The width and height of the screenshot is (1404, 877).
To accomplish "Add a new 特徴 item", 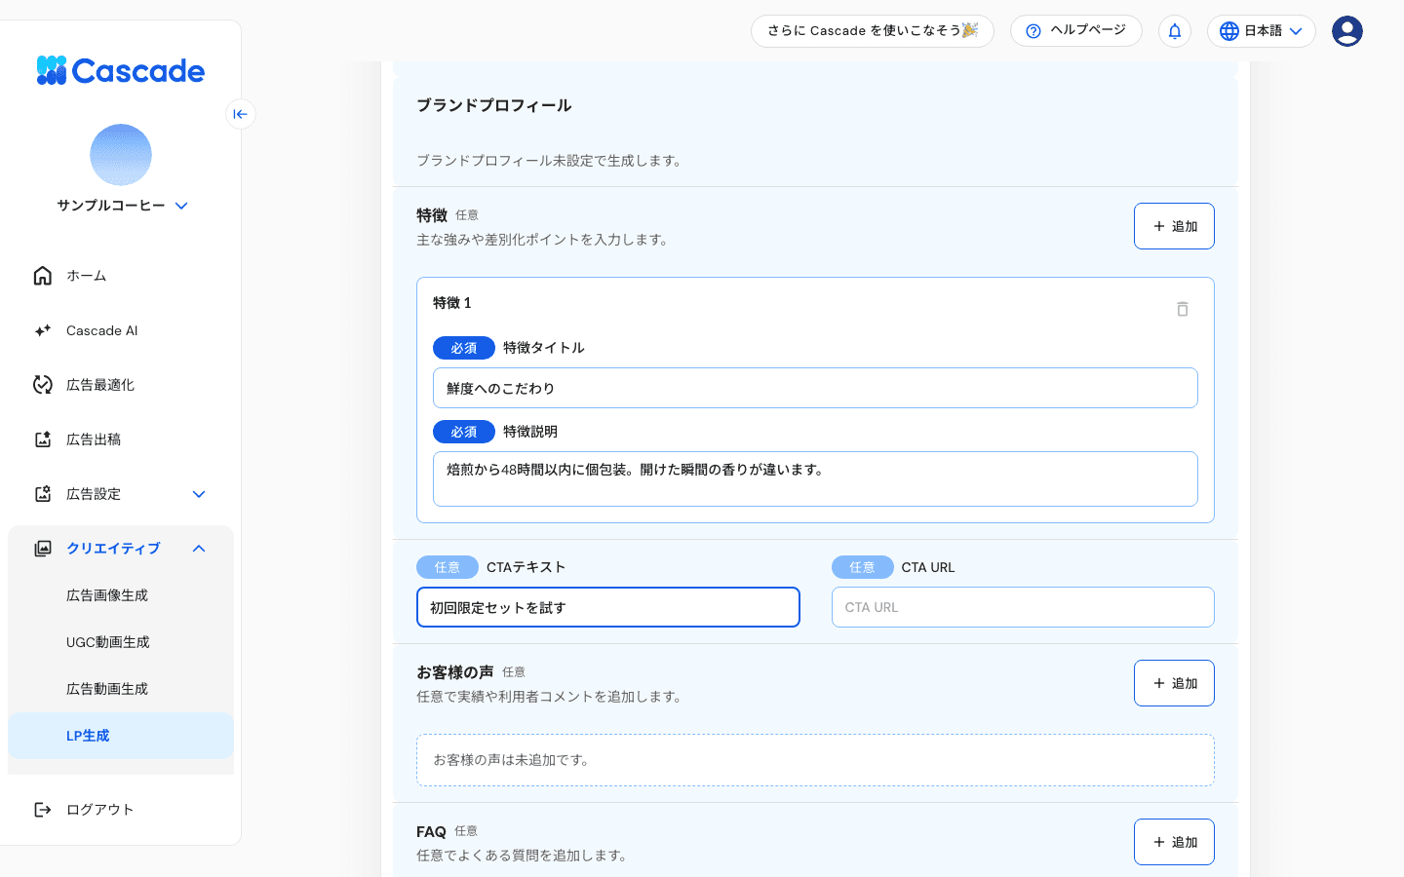I will click(x=1174, y=226).
